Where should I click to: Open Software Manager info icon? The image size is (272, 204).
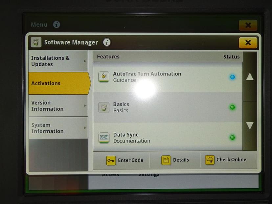tap(107, 42)
